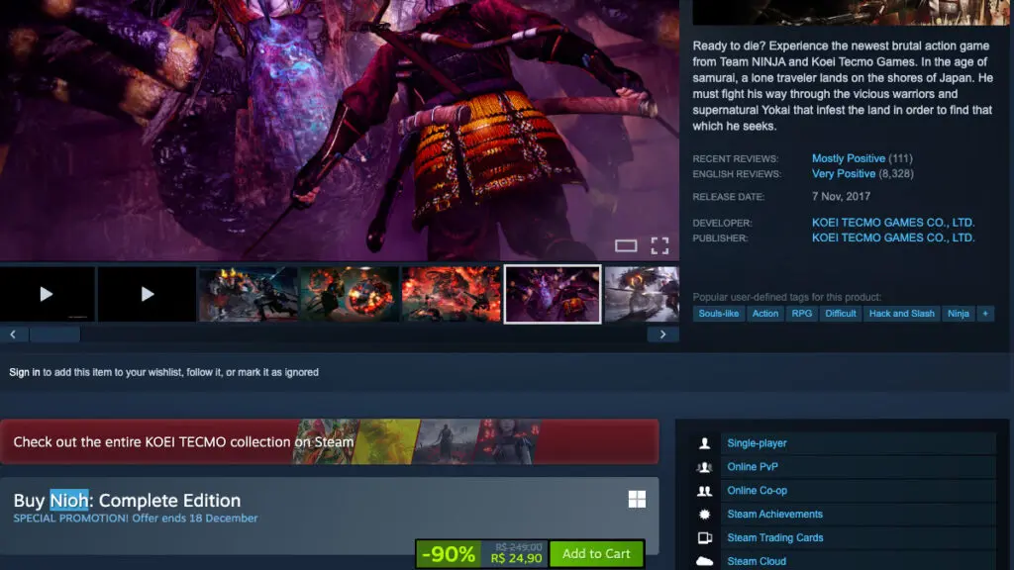Click the Online PvP icon
Viewport: 1014px width, 570px height.
click(704, 466)
